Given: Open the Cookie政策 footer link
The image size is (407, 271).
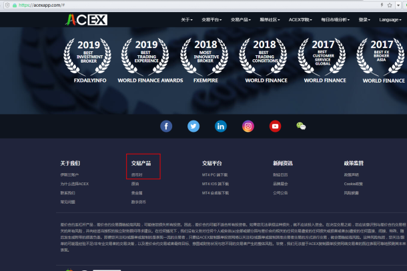Looking at the screenshot, I should 353,184.
